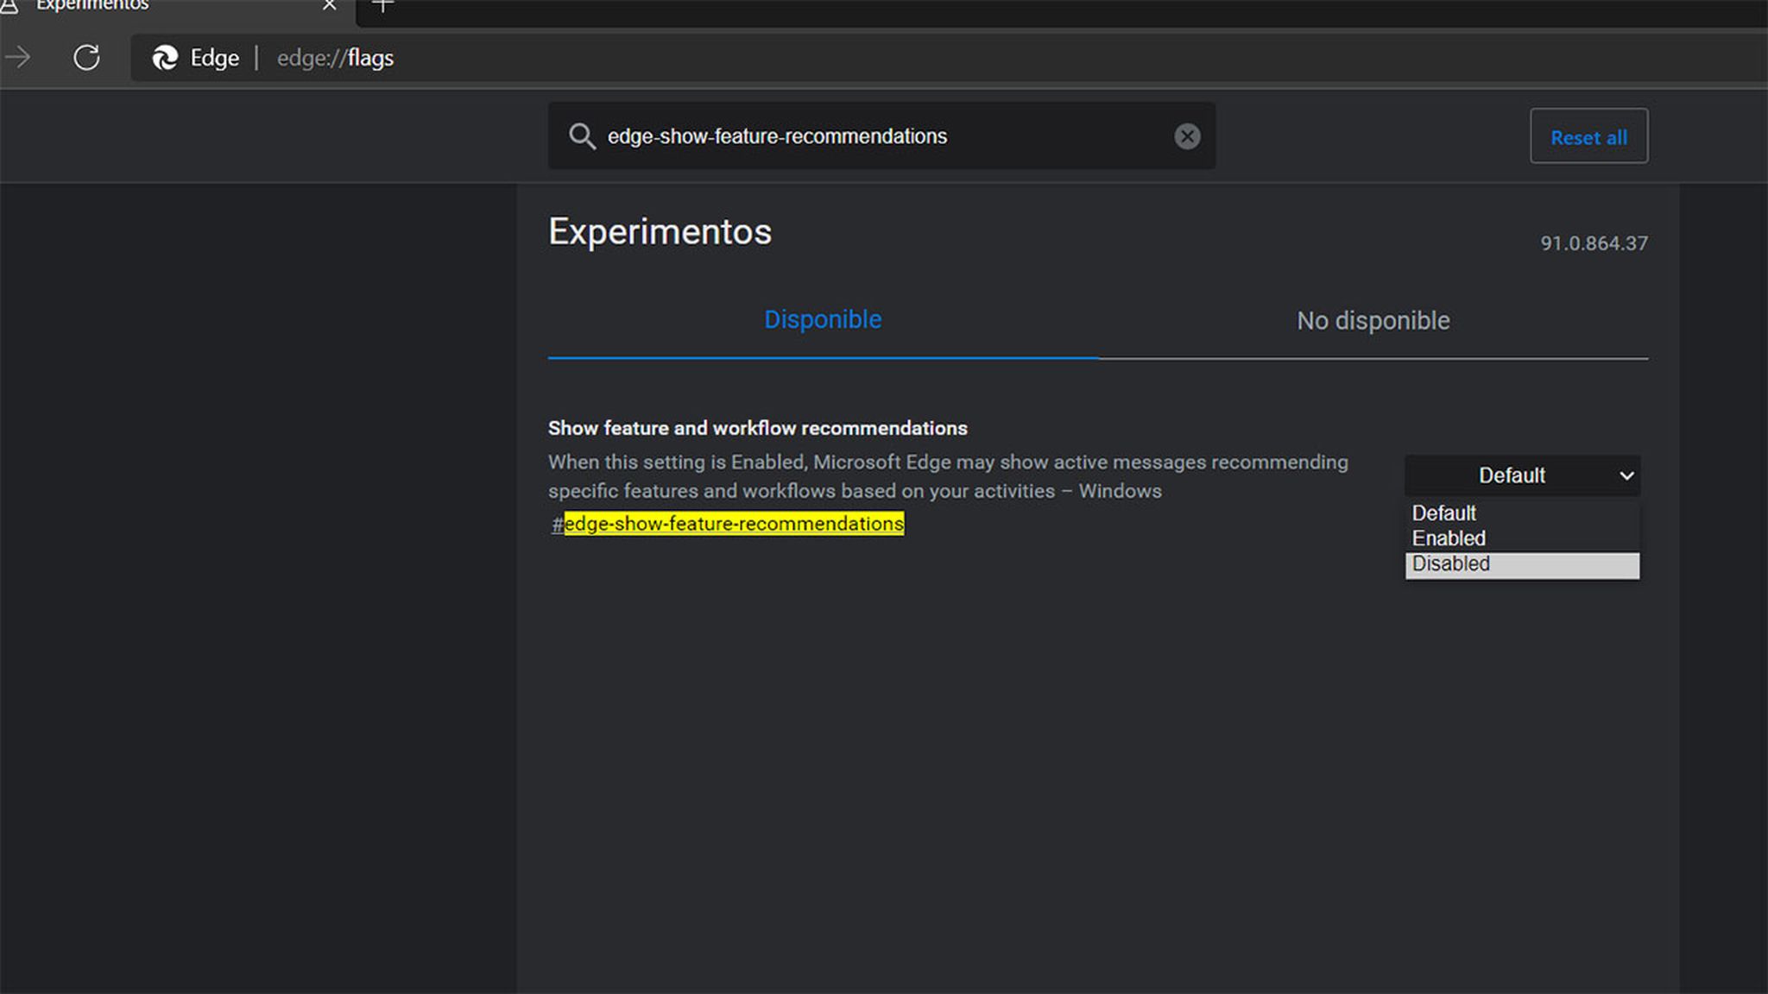Reload the page using the refresh icon
Viewport: 1768px width, 994px height.
click(x=85, y=58)
